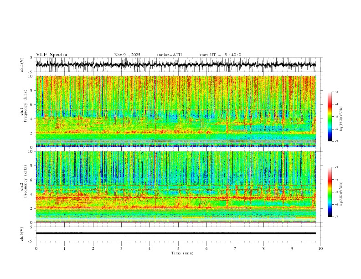Click the upper log(PSD)(V²/Hz) colorbar label
Viewport: 361px width, 279px height.
pos(341,119)
